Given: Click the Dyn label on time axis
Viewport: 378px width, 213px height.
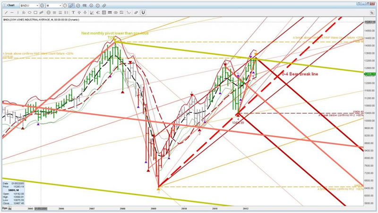Looking at the screenshot, I should coord(5,208).
